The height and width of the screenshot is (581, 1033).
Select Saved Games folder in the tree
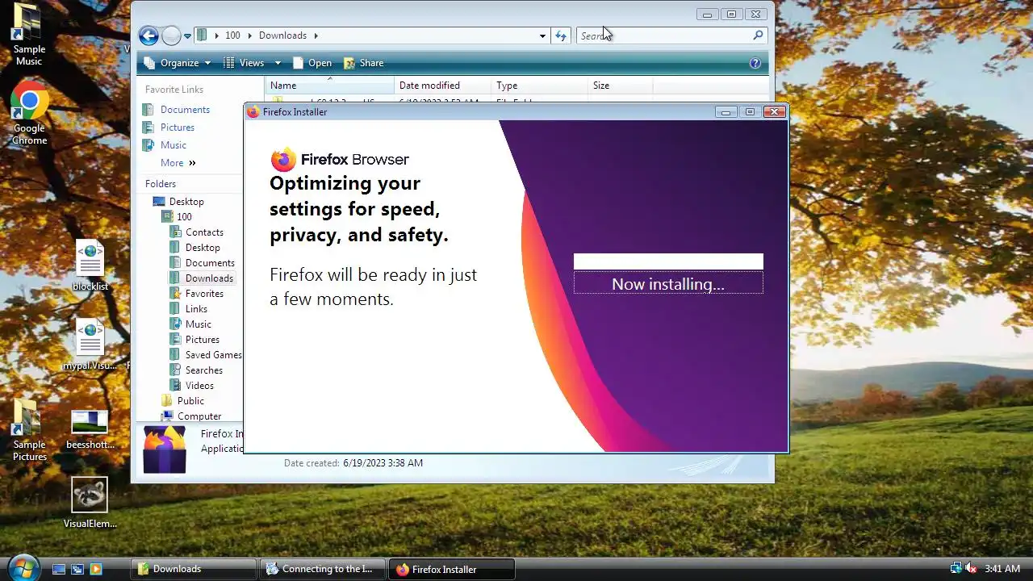coord(213,355)
